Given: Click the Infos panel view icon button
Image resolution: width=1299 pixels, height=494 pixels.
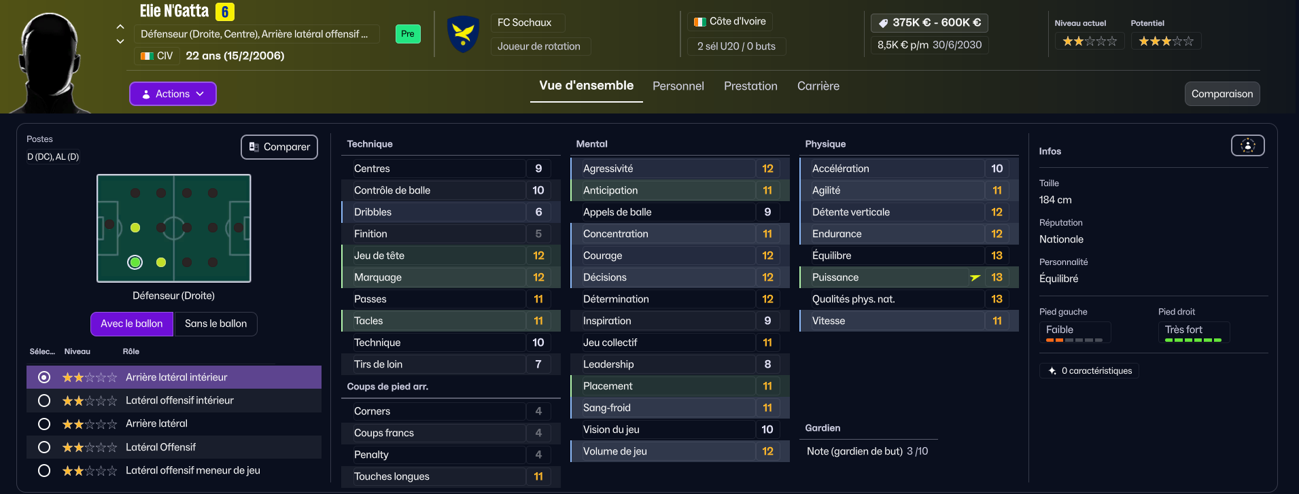Looking at the screenshot, I should point(1247,145).
